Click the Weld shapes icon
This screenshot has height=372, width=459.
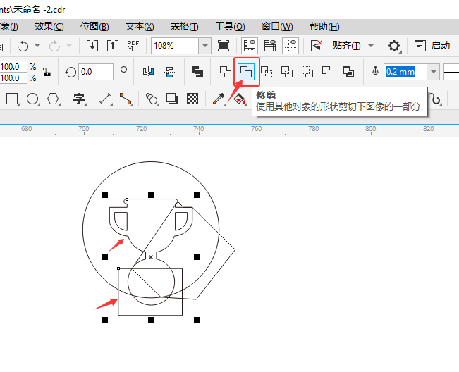pos(226,72)
